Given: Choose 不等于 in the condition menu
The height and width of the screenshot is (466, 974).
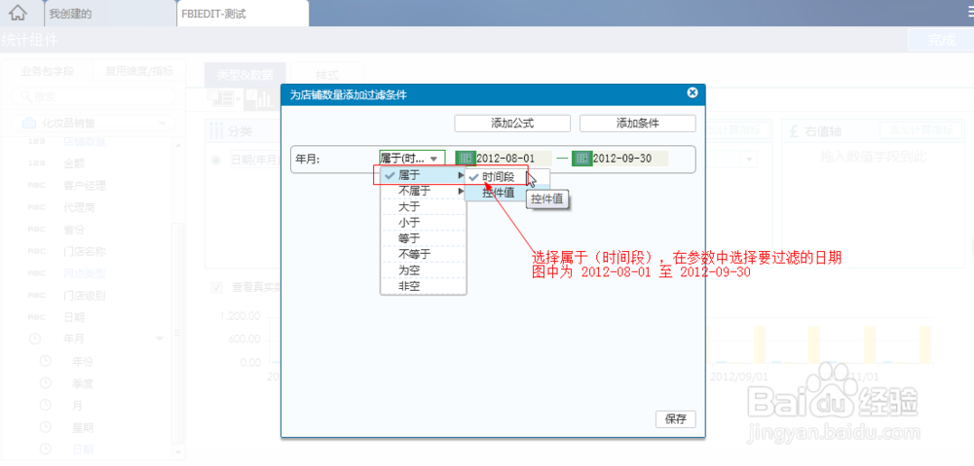Looking at the screenshot, I should click(x=423, y=255).
